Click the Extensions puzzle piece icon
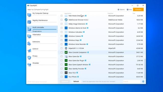 (x=29, y=43)
